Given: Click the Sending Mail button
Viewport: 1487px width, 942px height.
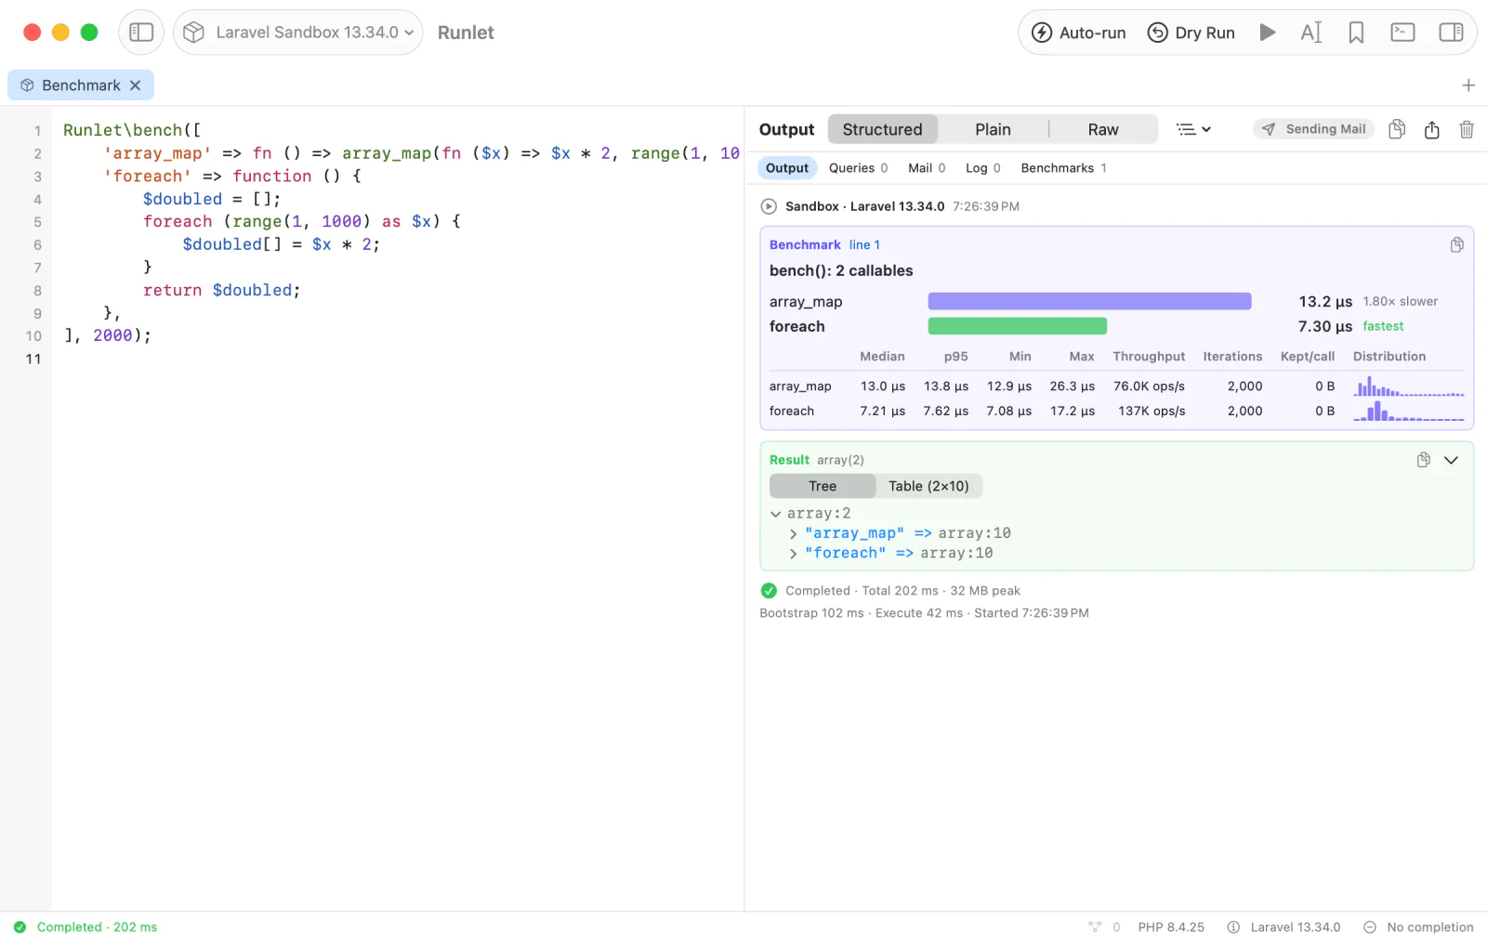Looking at the screenshot, I should click(x=1313, y=129).
